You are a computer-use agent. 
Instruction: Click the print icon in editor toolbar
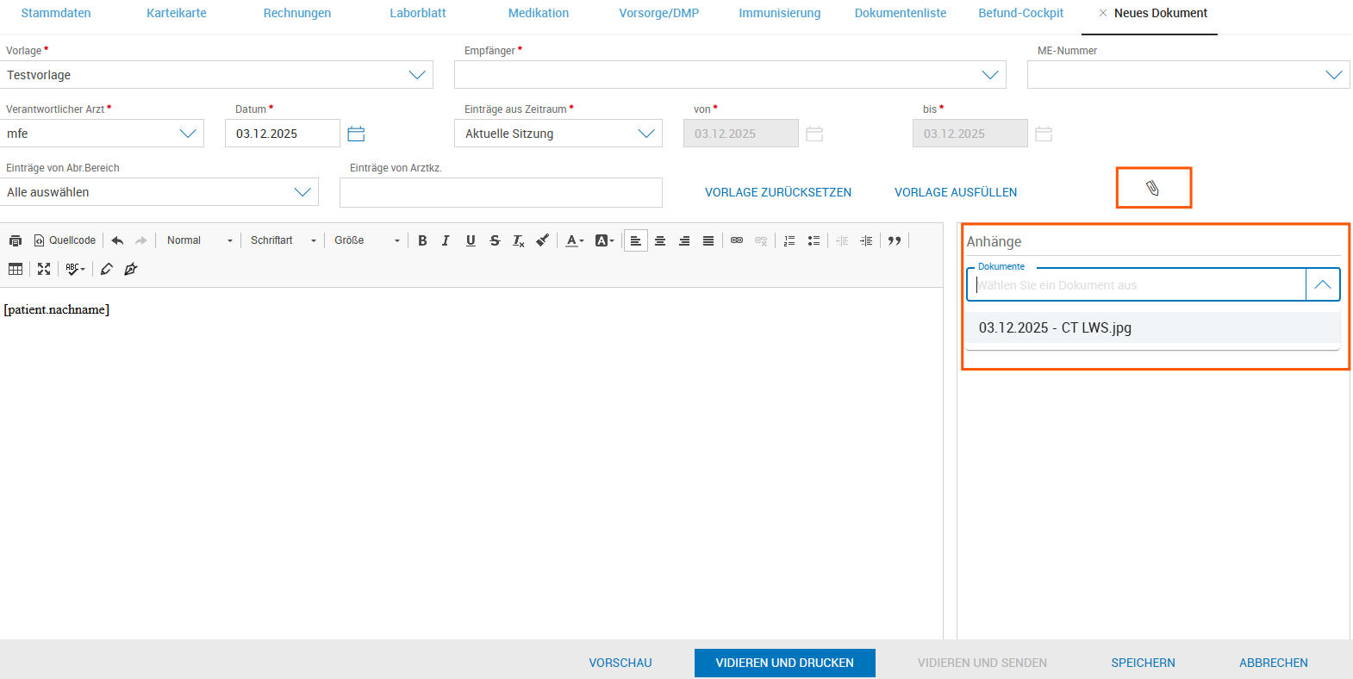(16, 241)
